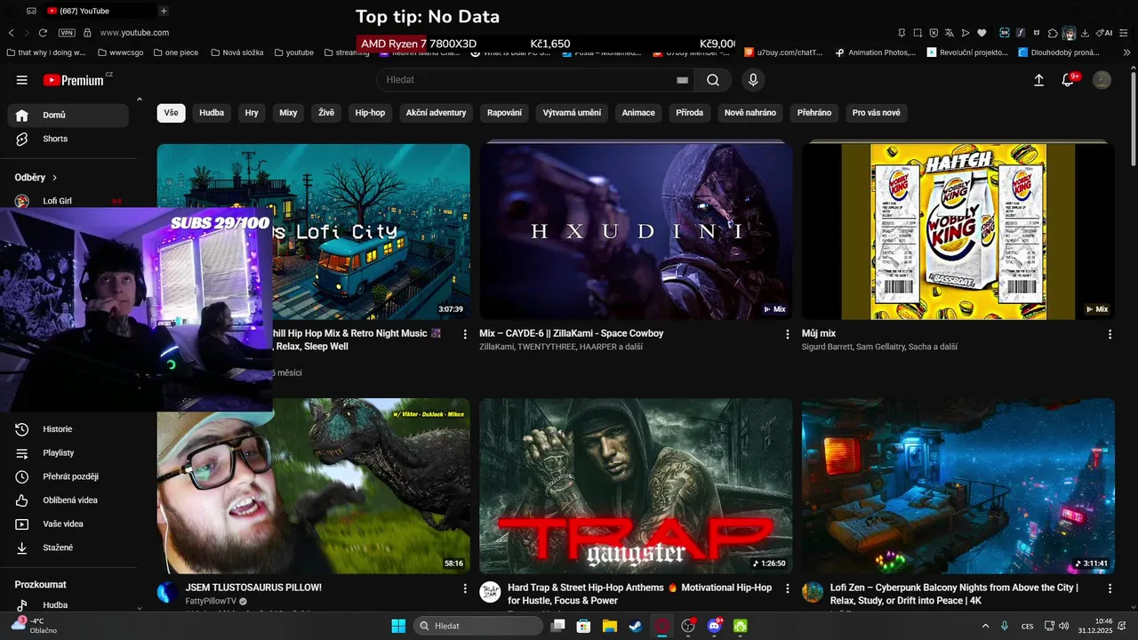Open the TRAP gangster video thumbnail
Image resolution: width=1138 pixels, height=640 pixels.
(636, 486)
